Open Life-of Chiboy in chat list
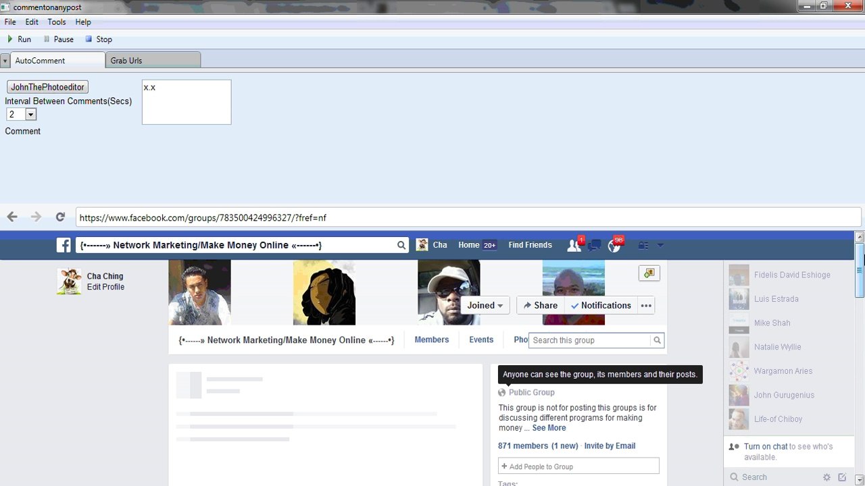Image resolution: width=865 pixels, height=486 pixels. tap(778, 418)
